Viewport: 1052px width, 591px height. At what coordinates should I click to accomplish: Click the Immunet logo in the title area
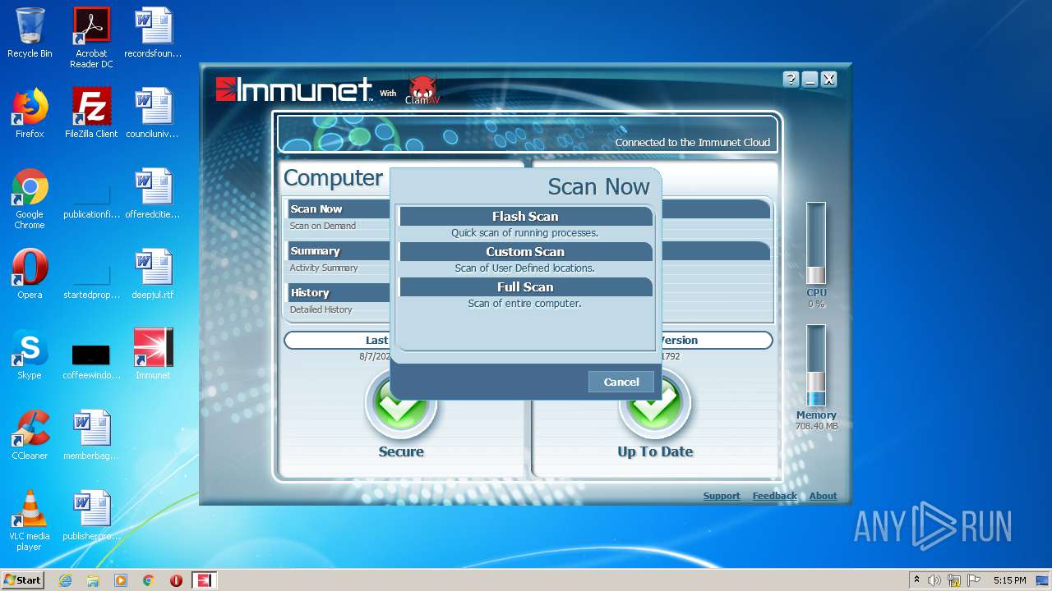(x=294, y=89)
